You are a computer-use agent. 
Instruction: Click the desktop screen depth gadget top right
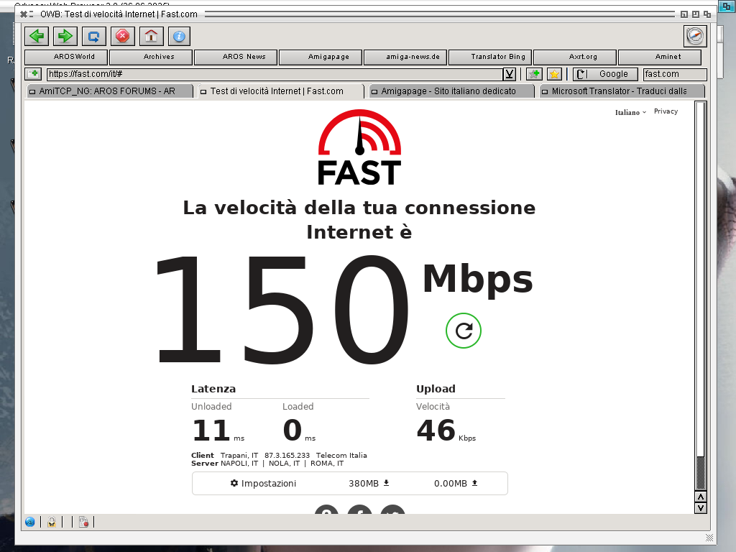[726, 6]
